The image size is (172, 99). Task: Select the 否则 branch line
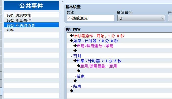119,56
